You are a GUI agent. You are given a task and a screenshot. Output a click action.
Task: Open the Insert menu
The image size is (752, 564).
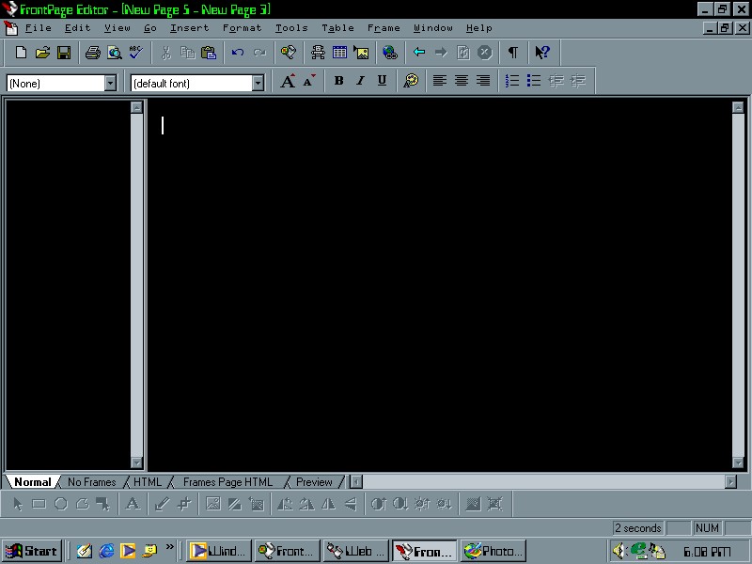tap(190, 28)
